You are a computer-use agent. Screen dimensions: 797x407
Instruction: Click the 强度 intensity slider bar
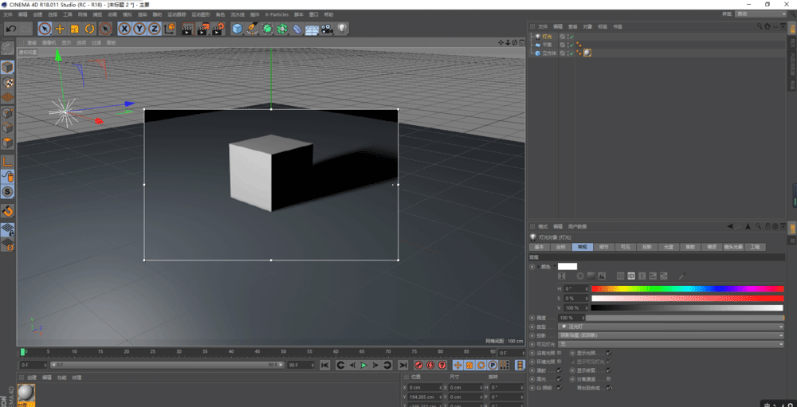click(x=685, y=318)
